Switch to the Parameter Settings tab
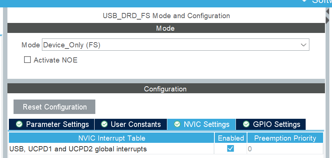 pyautogui.click(x=57, y=124)
